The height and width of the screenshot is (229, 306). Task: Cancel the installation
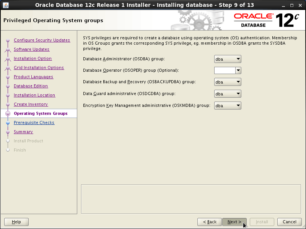click(x=290, y=222)
